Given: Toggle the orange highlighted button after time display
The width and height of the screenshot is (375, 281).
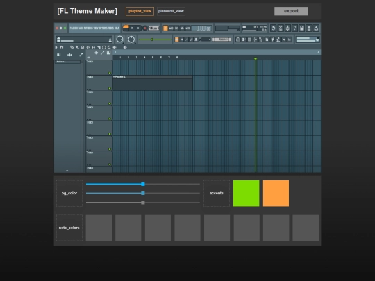Looking at the screenshot, I should (165, 28).
